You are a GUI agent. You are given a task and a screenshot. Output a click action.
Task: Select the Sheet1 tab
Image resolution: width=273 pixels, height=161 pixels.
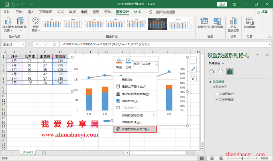click(x=28, y=152)
